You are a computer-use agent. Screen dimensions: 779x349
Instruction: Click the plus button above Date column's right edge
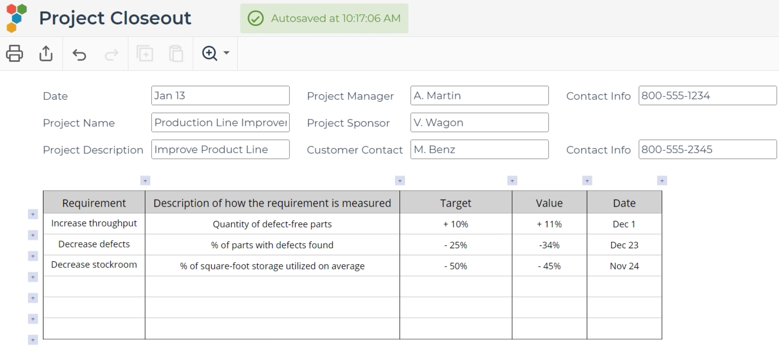662,181
